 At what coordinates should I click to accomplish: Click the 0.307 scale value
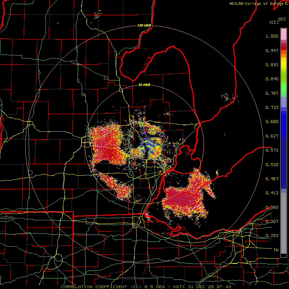pos(272,222)
